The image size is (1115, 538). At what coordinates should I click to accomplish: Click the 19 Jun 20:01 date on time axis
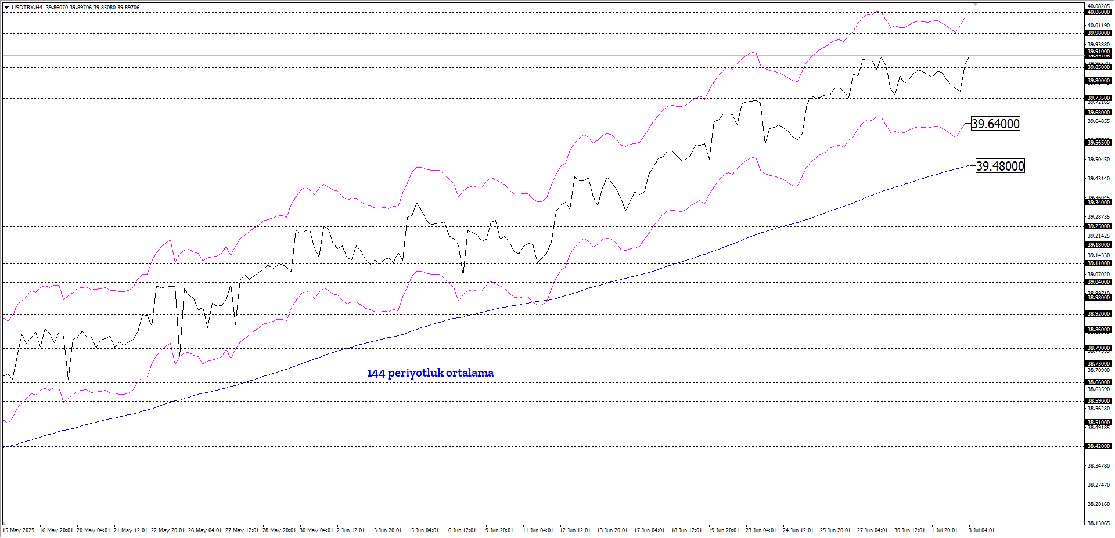(x=724, y=530)
